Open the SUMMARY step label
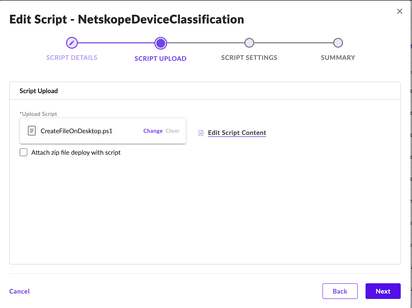412x308 pixels. (x=338, y=58)
